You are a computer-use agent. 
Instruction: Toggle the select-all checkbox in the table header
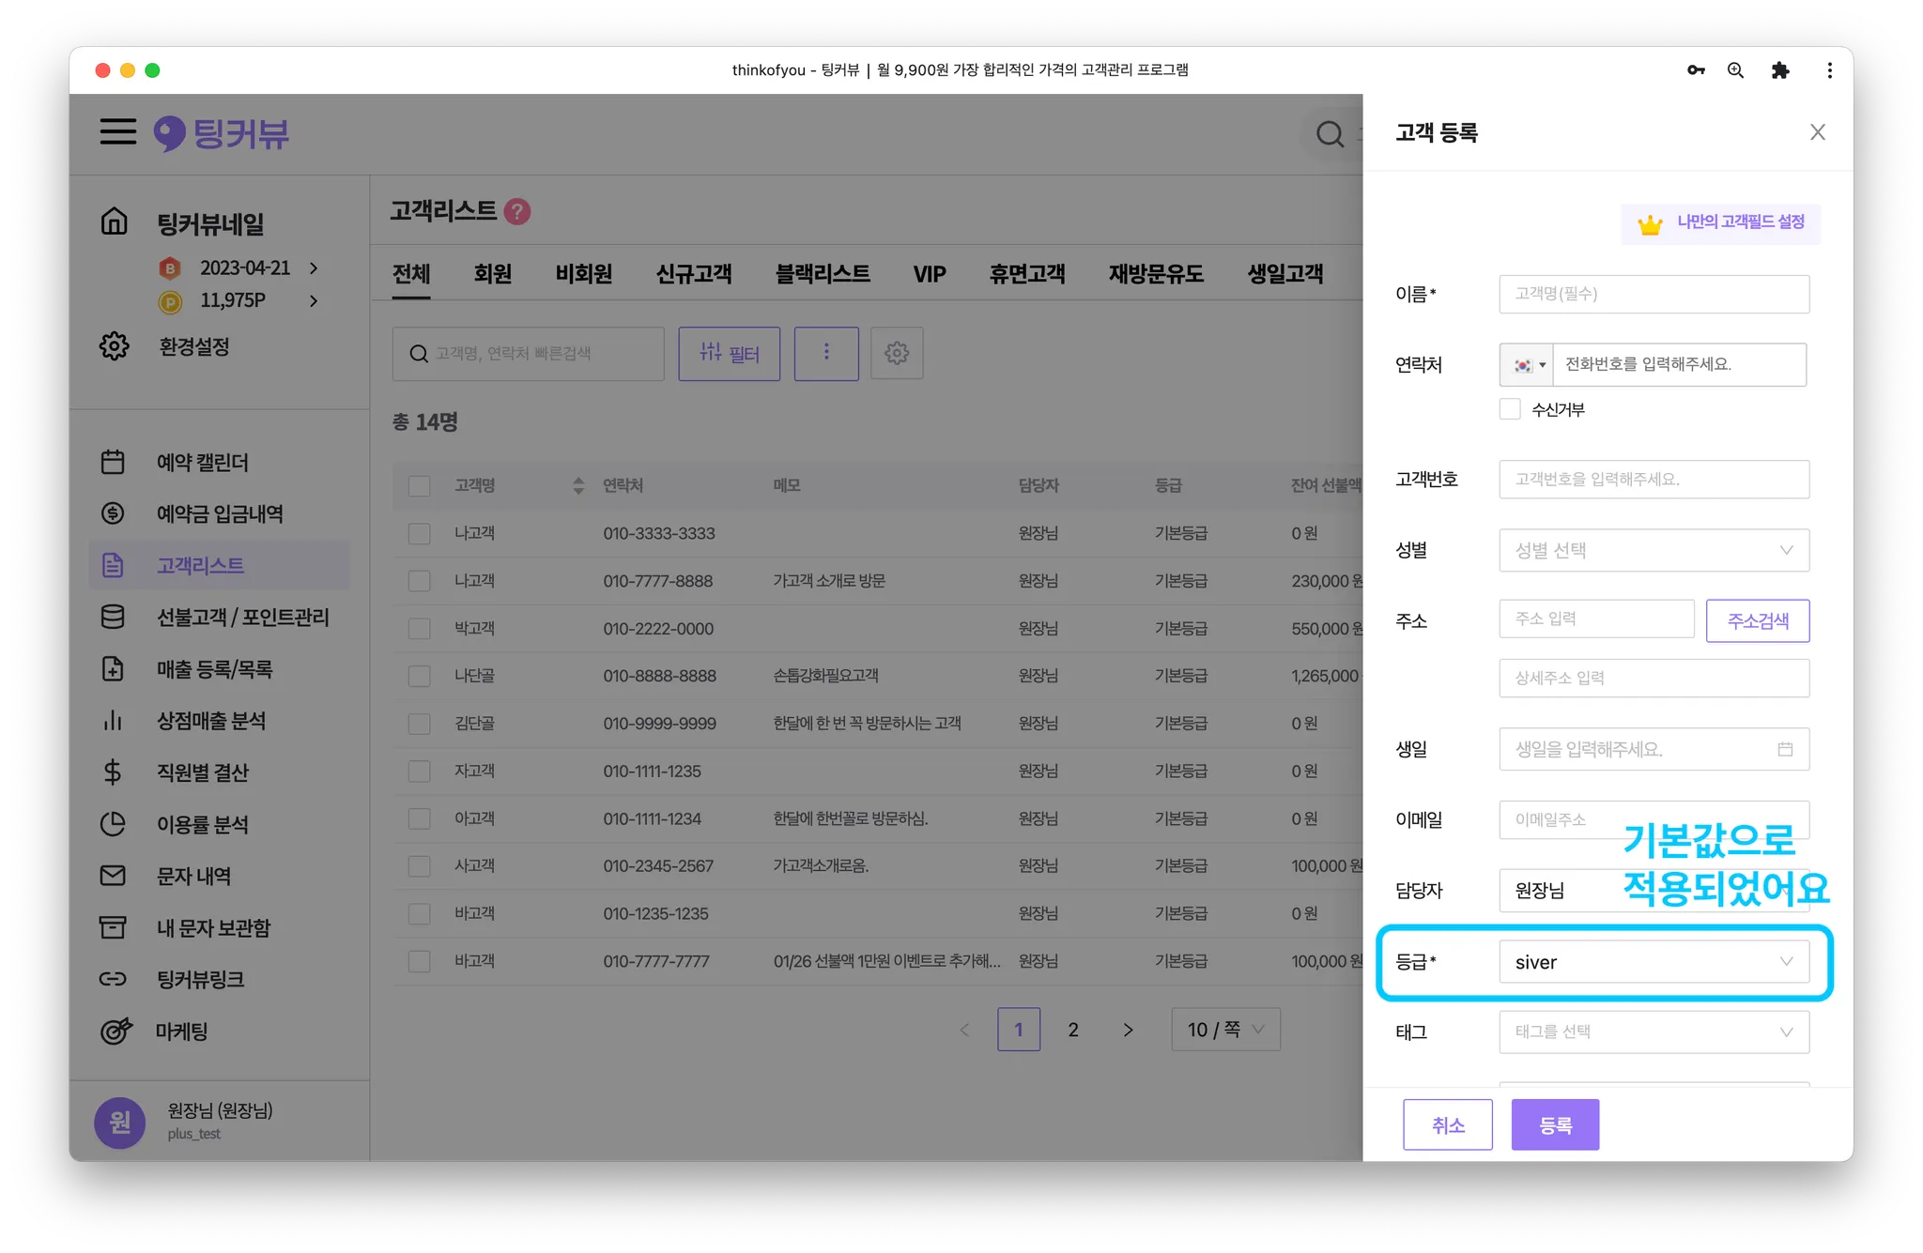click(x=420, y=486)
